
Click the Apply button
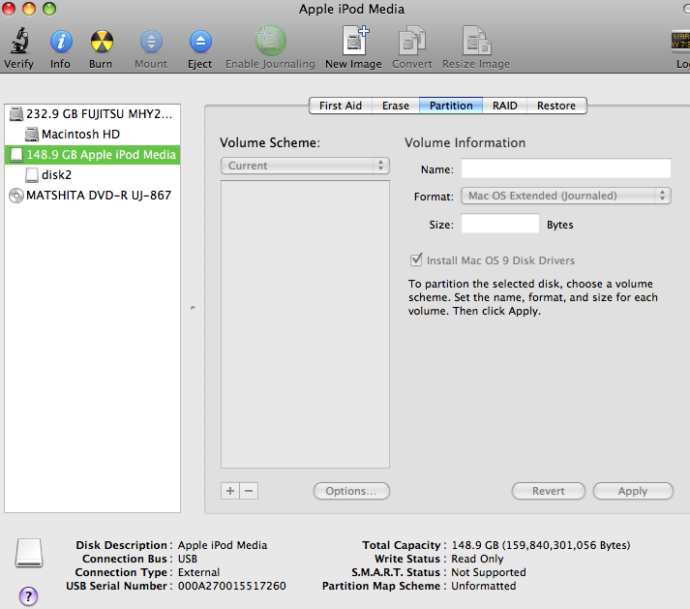tap(633, 491)
